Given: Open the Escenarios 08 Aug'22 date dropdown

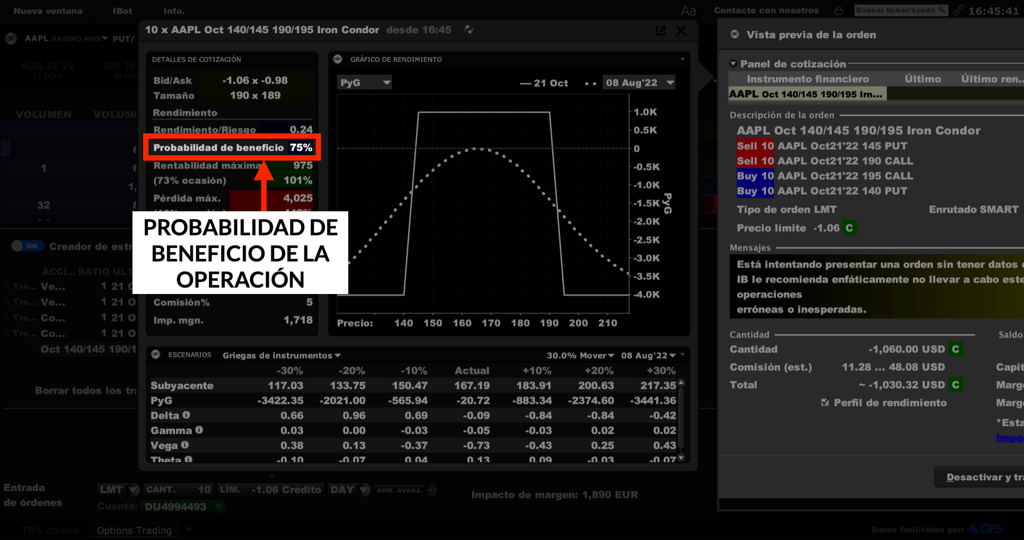Looking at the screenshot, I should click(648, 355).
